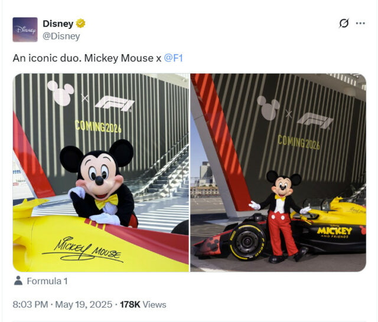Open the Grok slash-circle icon
Image resolution: width=378 pixels, height=322 pixels.
(x=344, y=23)
